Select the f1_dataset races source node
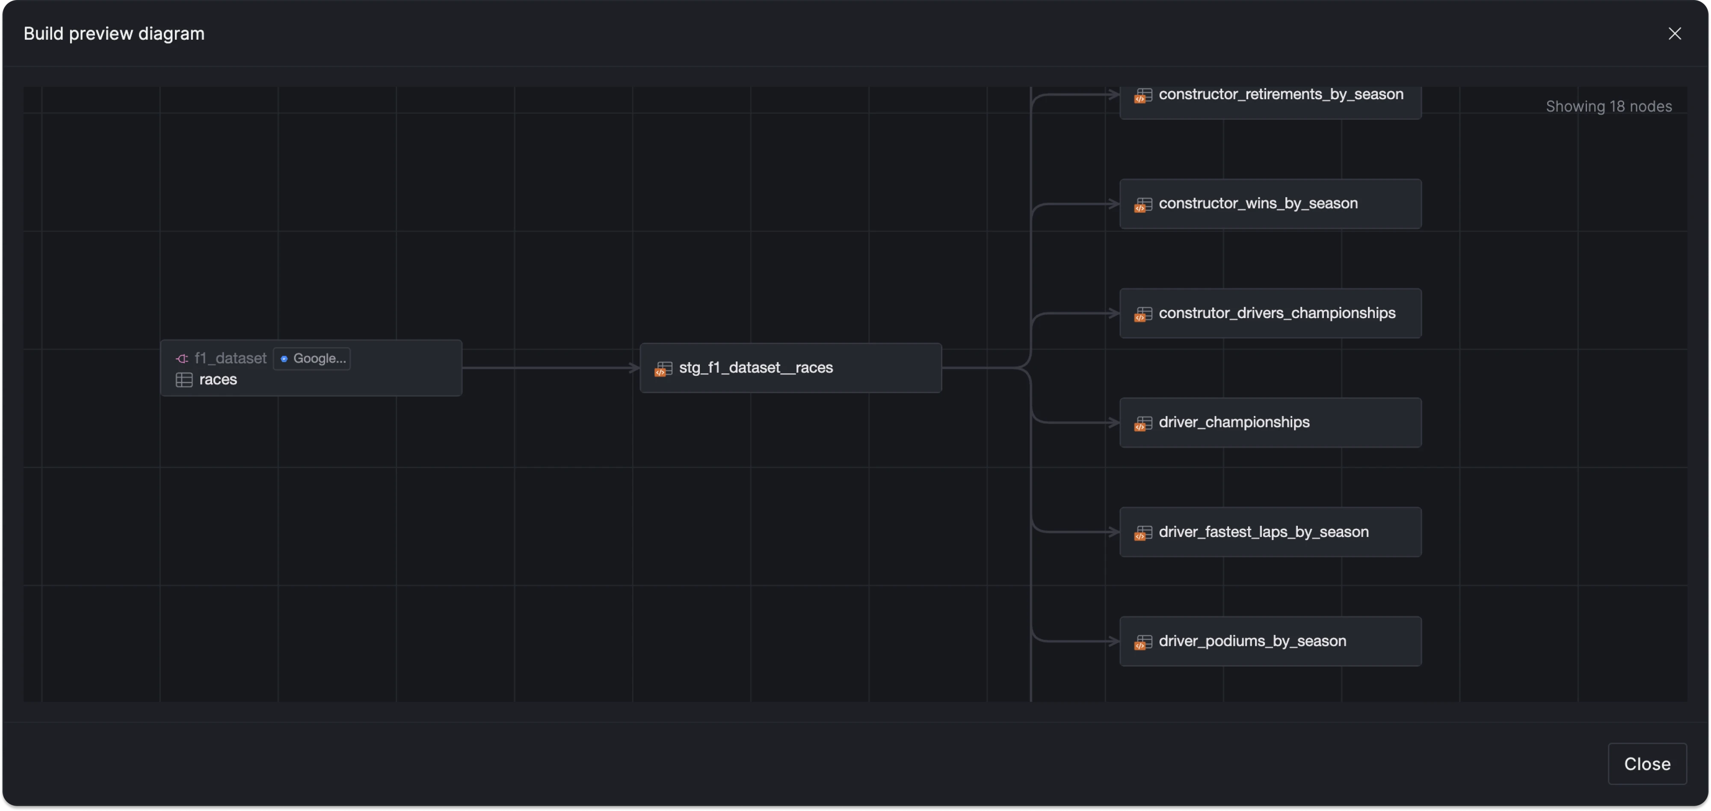 [311, 369]
